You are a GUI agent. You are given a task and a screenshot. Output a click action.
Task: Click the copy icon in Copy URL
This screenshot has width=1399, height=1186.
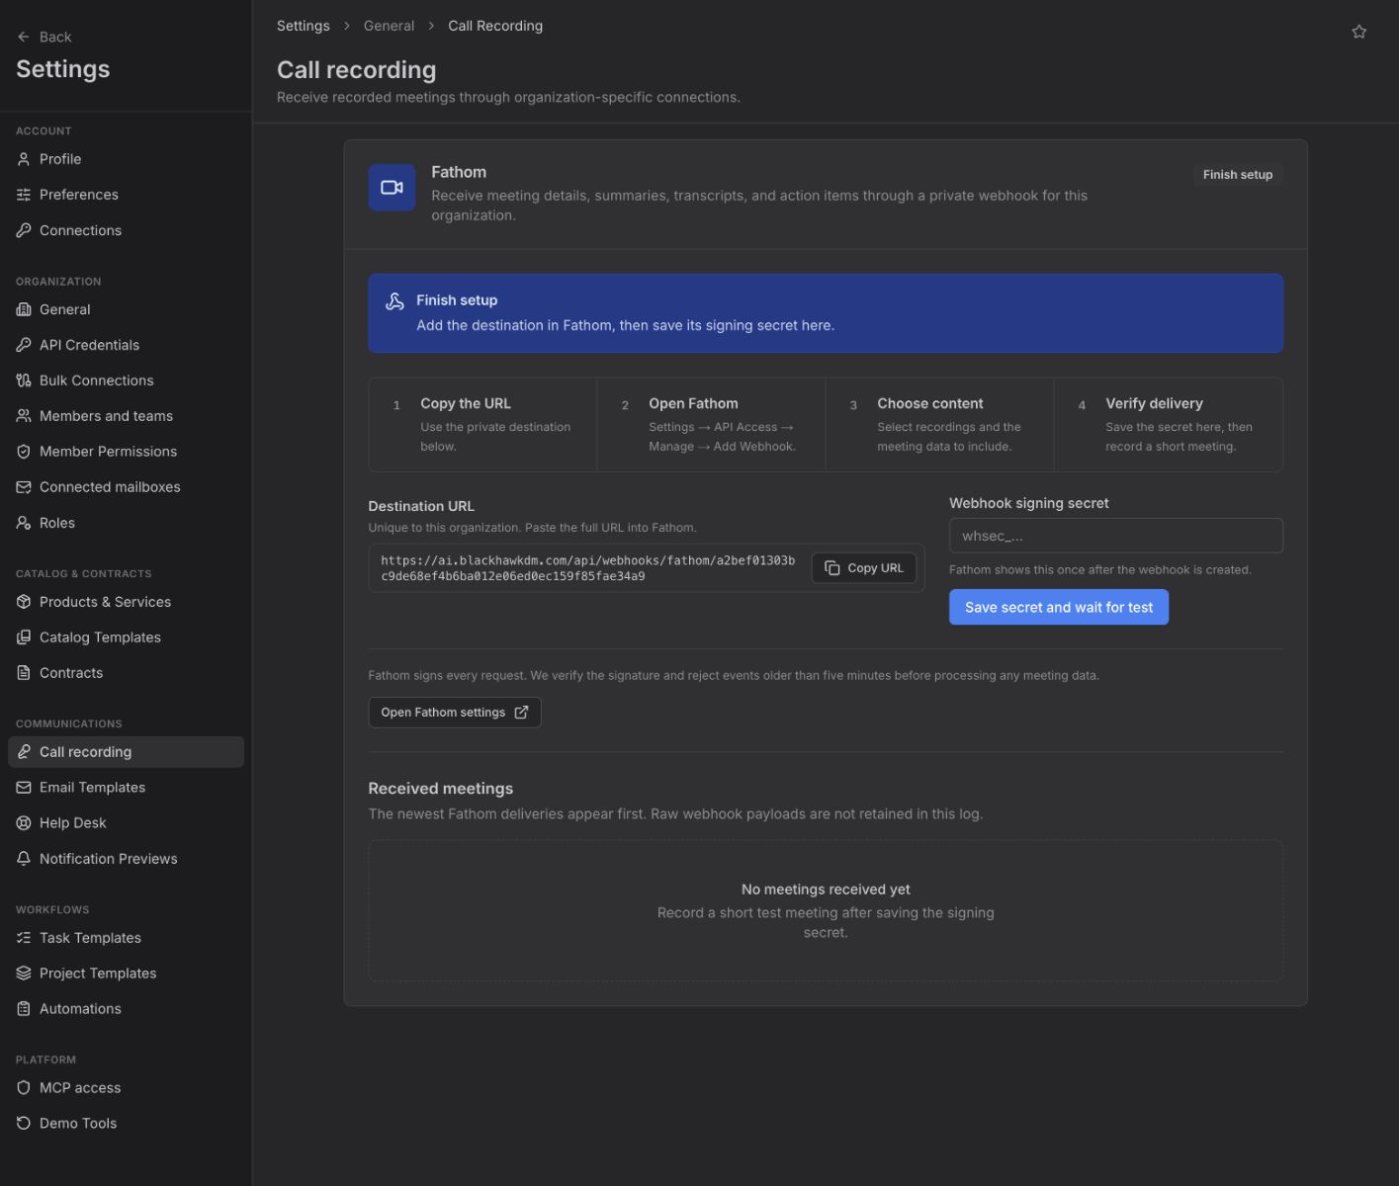(832, 568)
